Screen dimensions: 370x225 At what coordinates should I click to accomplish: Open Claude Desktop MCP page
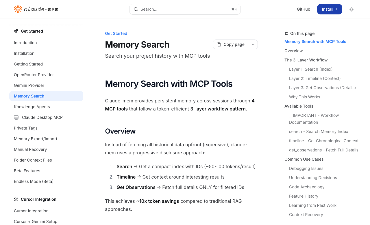46,117
